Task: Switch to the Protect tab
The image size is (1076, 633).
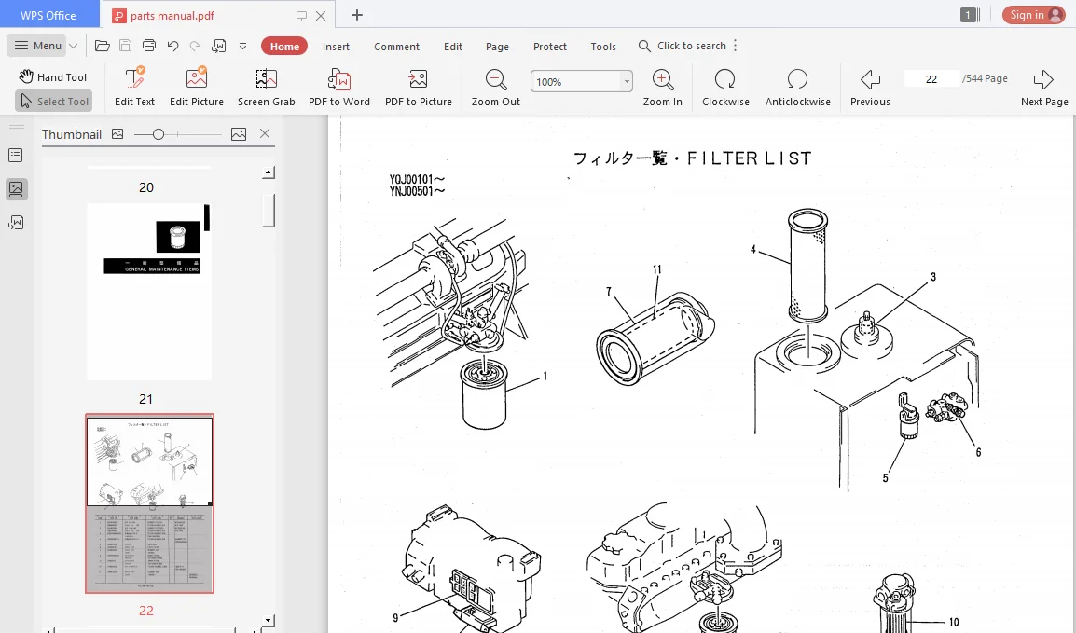Action: pyautogui.click(x=550, y=47)
